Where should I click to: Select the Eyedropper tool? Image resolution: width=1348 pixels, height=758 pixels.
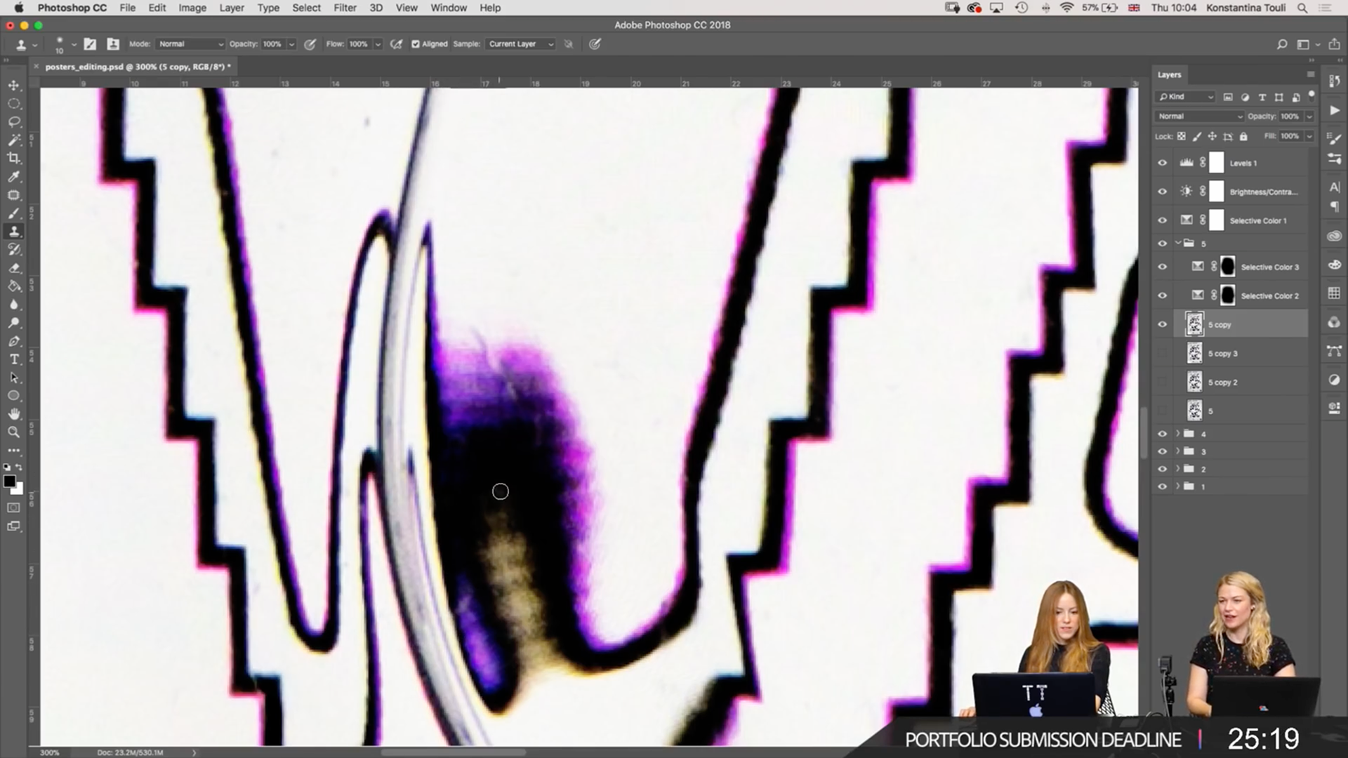click(13, 177)
